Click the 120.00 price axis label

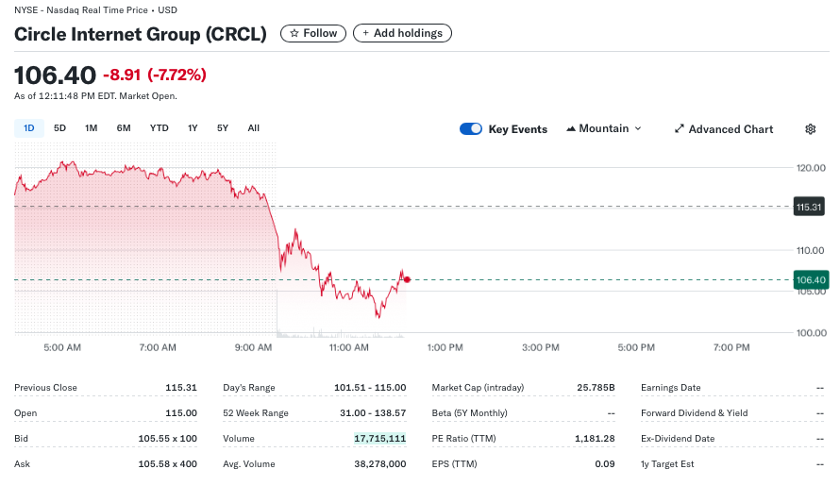click(x=811, y=168)
